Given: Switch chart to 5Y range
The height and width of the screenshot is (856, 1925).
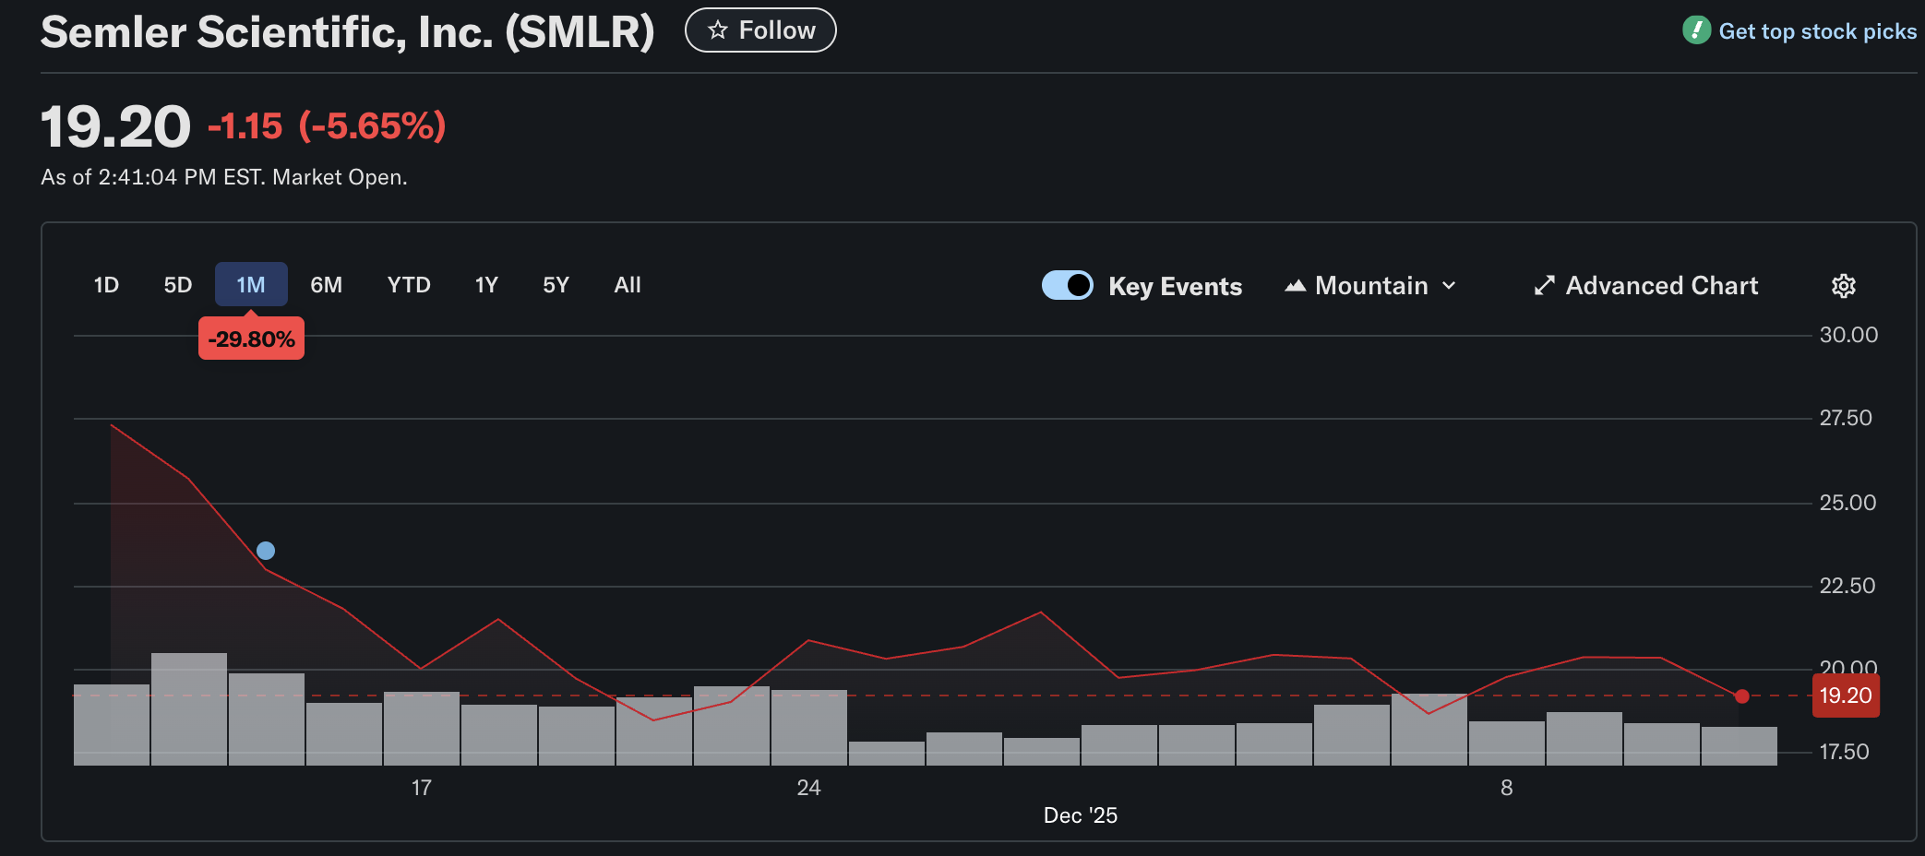Looking at the screenshot, I should pos(556,285).
